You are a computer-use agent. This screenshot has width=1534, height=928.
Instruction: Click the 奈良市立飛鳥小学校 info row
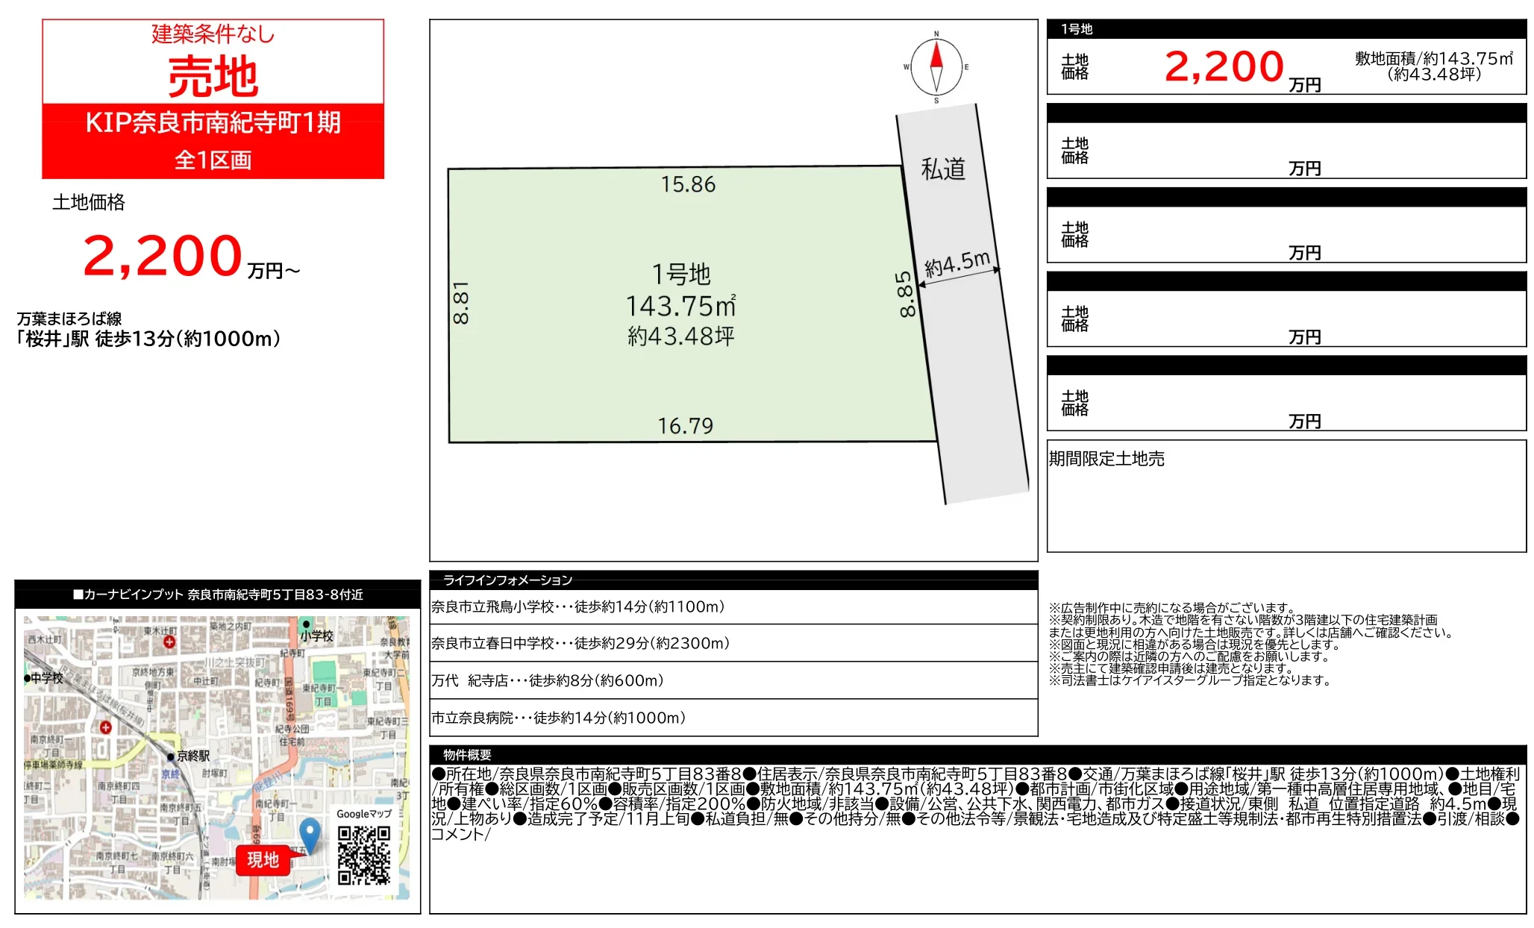pos(733,606)
